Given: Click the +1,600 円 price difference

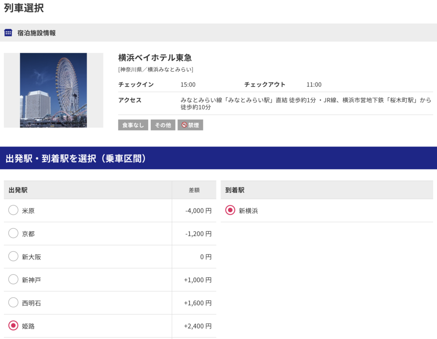Looking at the screenshot, I should (x=198, y=303).
